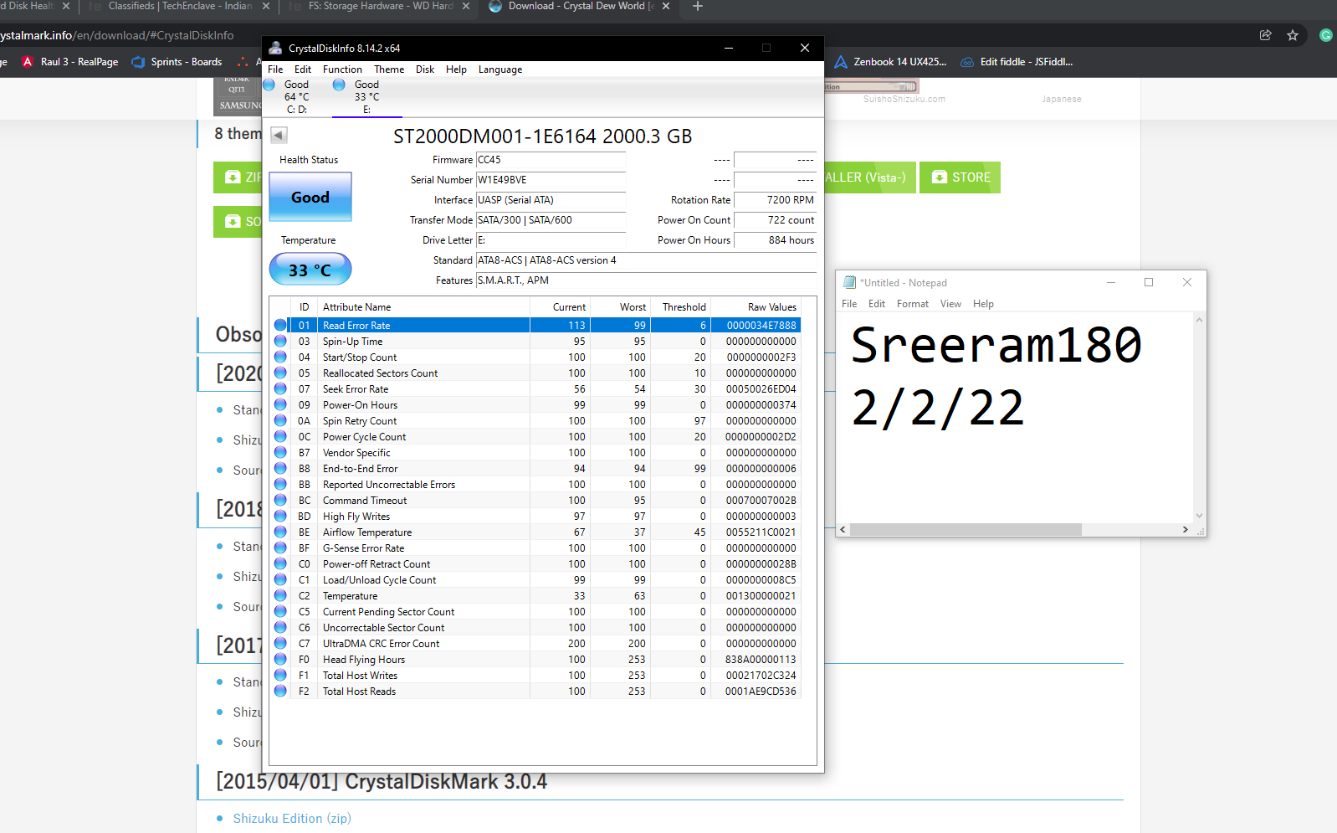The height and width of the screenshot is (833, 1337).
Task: Click the Firmware field showing CC45
Action: pos(551,160)
